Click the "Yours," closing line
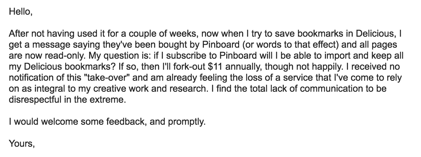Screen dimensions: 421x157 click(22, 143)
